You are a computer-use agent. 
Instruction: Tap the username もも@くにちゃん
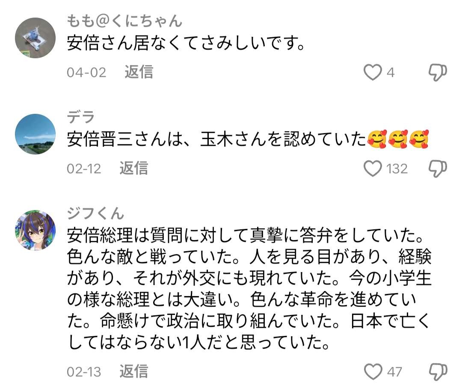[x=124, y=20]
